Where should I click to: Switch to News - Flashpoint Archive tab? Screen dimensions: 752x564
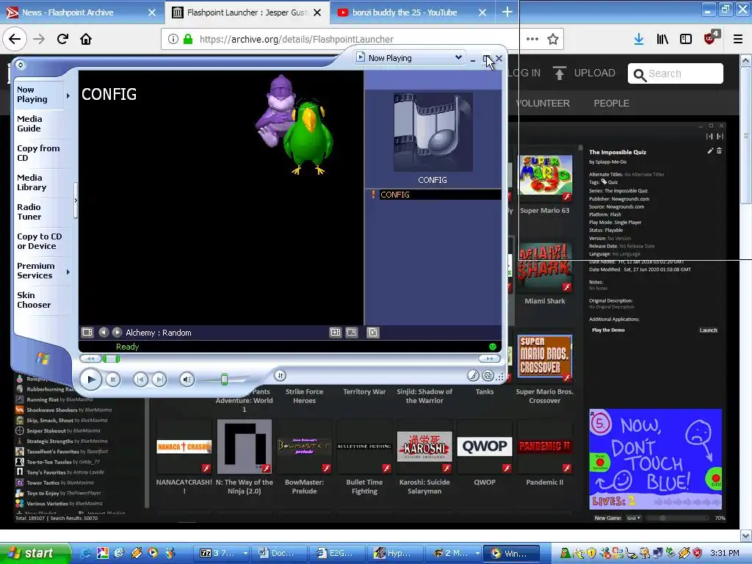pos(81,12)
